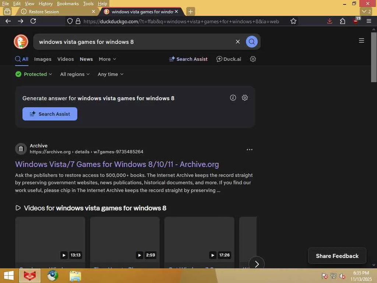The height and width of the screenshot is (283, 377).
Task: Open Duck.ai chat
Action: tap(229, 59)
